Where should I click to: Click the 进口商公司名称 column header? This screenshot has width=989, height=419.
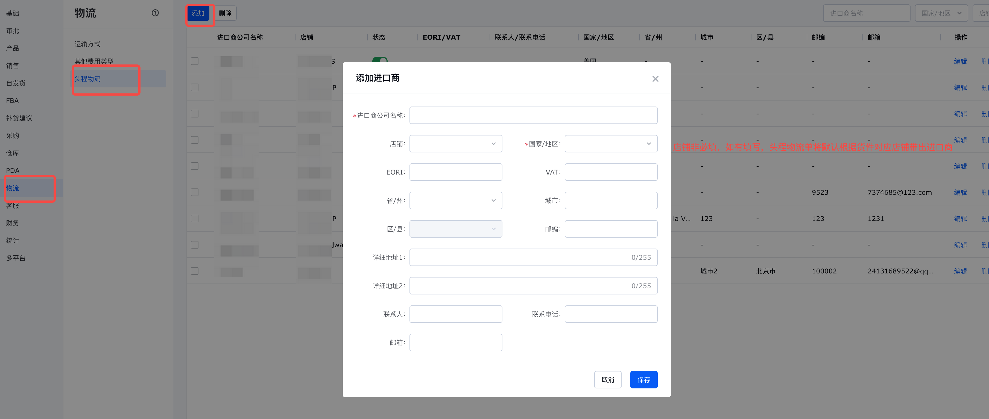[240, 37]
